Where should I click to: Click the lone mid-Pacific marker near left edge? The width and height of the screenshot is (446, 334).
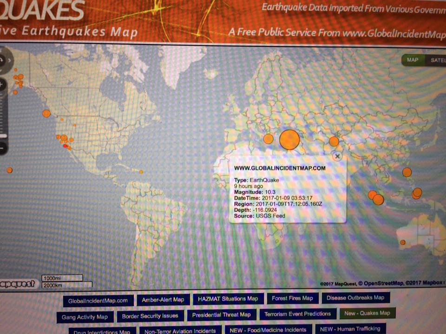pos(9,170)
